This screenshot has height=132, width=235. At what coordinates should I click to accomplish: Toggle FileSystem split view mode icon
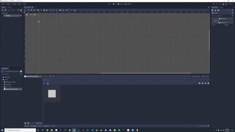(21, 71)
